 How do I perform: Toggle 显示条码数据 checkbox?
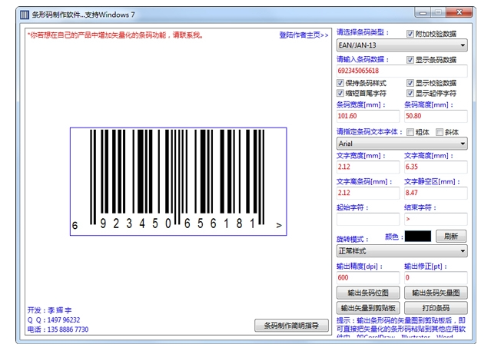click(410, 59)
